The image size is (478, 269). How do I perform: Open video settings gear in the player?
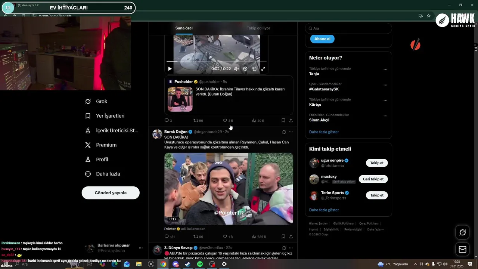pos(245,69)
